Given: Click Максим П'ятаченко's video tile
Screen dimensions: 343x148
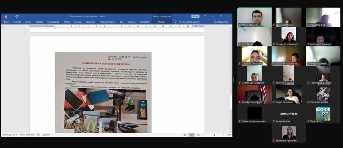Looking at the screenshot, I should pos(323,37).
